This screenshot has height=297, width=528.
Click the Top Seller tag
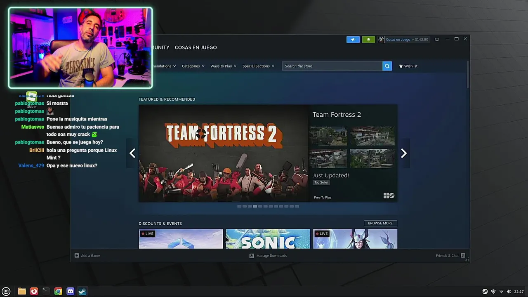321,182
